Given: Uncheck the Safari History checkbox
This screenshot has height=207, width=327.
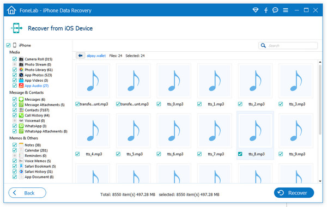Looking at the screenshot, I should click(x=15, y=172).
